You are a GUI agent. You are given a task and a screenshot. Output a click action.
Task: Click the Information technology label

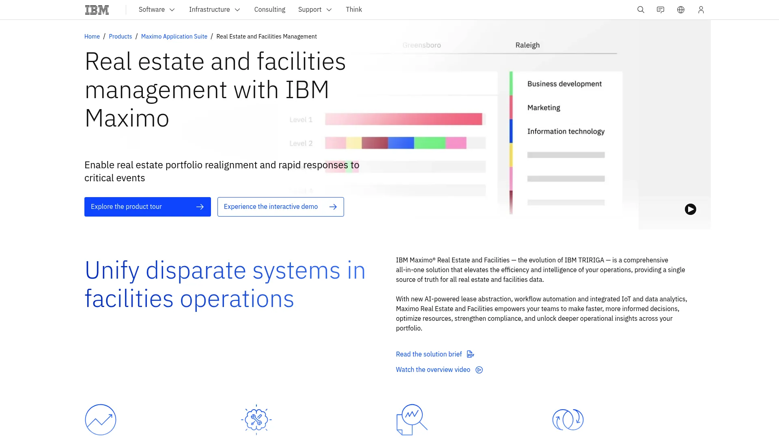(566, 131)
